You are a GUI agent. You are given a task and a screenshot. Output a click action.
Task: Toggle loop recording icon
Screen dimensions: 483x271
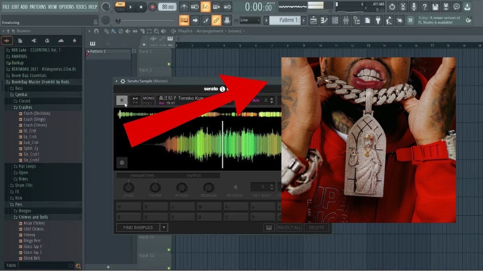[228, 6]
